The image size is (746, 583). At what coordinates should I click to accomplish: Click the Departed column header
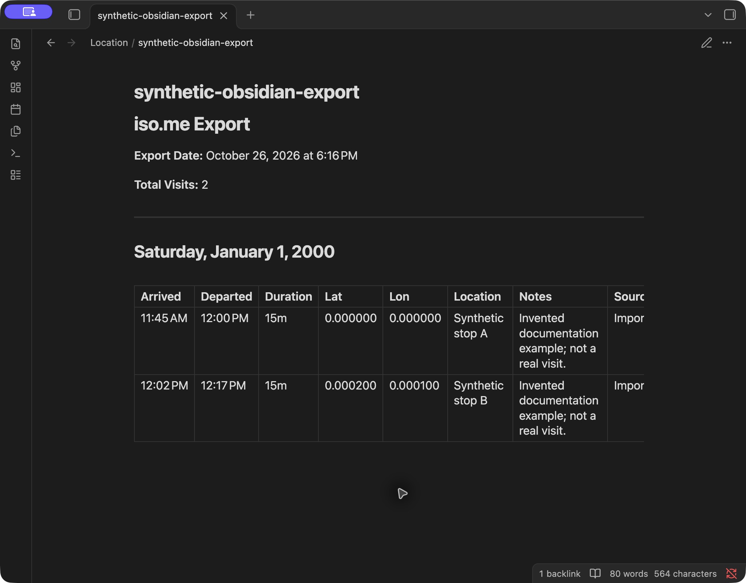point(226,297)
